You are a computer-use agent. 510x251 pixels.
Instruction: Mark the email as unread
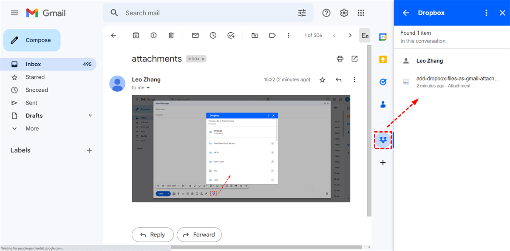pyautogui.click(x=195, y=35)
